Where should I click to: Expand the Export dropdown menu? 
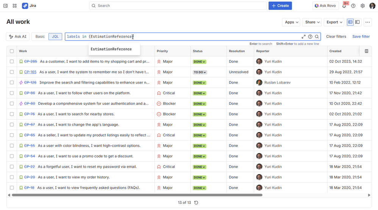(x=334, y=22)
